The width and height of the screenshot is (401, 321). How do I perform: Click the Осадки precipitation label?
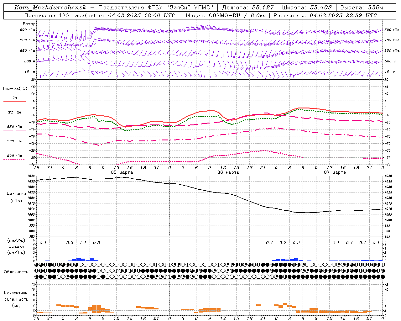click(x=16, y=246)
